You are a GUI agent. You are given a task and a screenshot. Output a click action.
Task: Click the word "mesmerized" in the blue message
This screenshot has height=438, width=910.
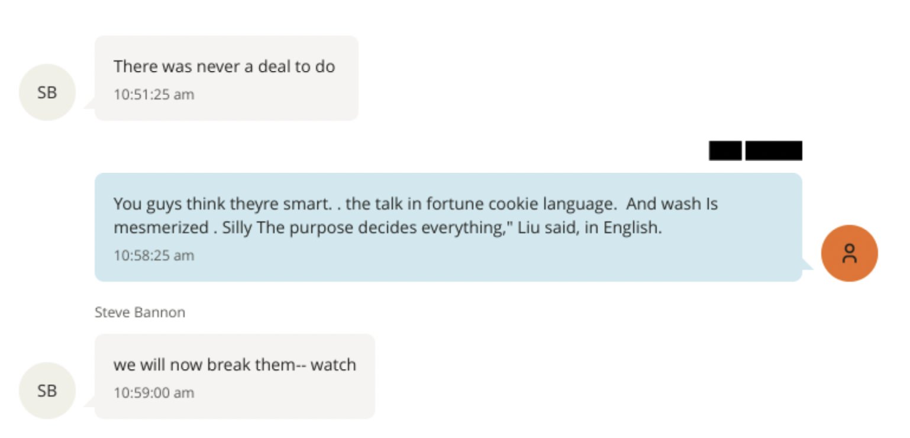point(160,228)
